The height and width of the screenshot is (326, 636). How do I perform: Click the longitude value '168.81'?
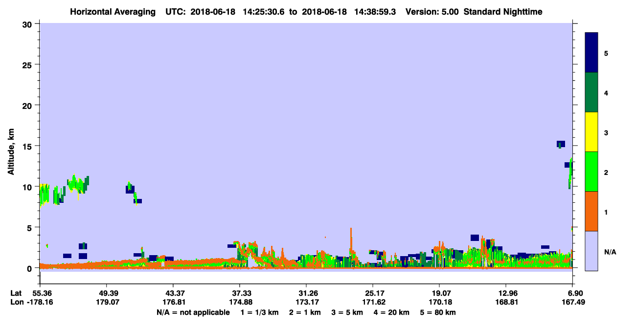506,302
